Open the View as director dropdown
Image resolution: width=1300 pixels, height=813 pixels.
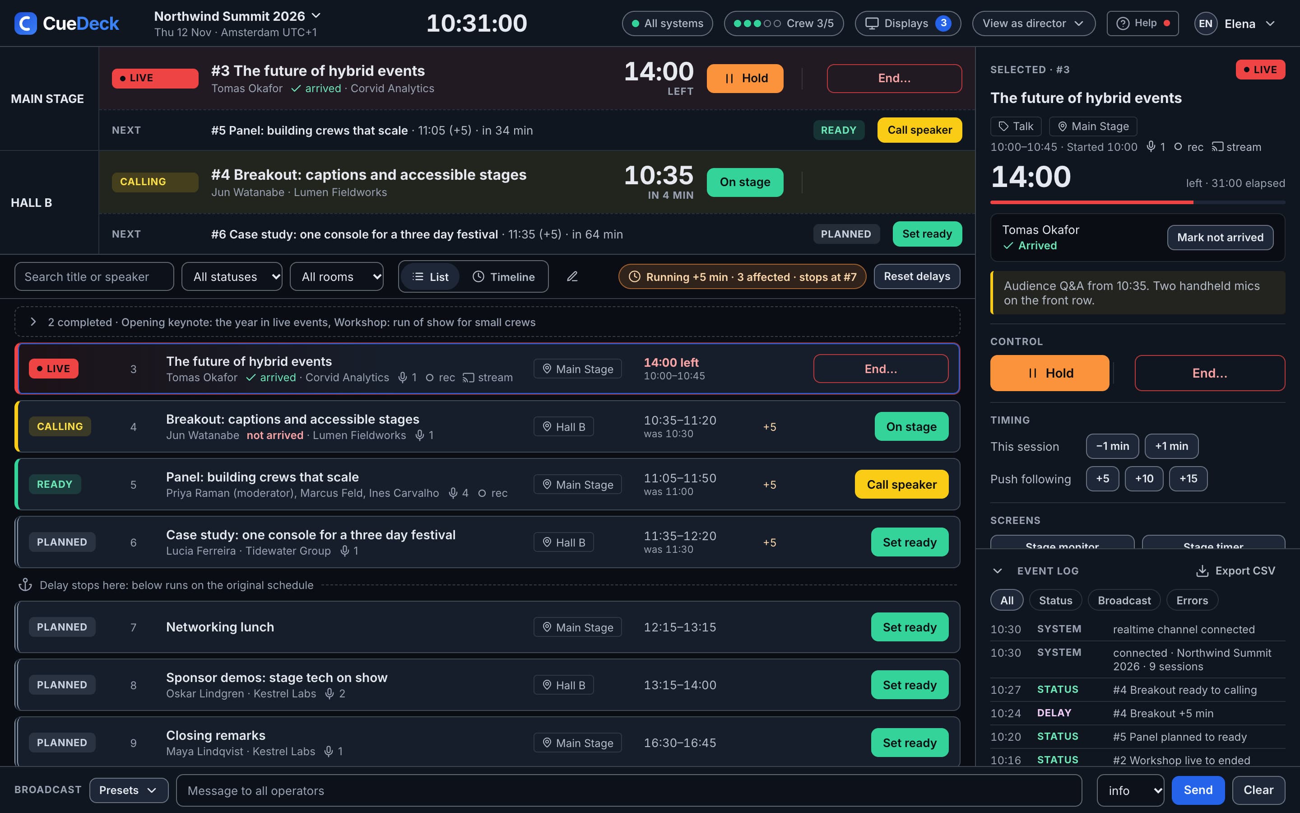click(x=1033, y=23)
